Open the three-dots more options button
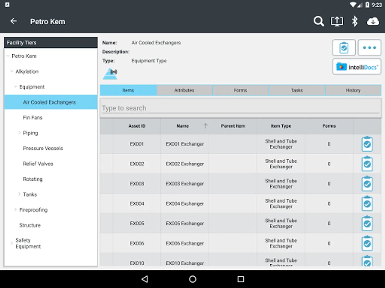This screenshot has width=385, height=288. 370,48
